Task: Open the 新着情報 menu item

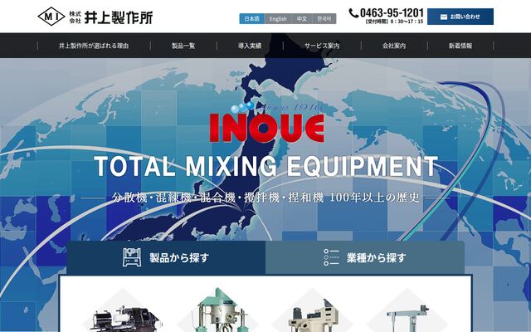Action: pyautogui.click(x=460, y=46)
